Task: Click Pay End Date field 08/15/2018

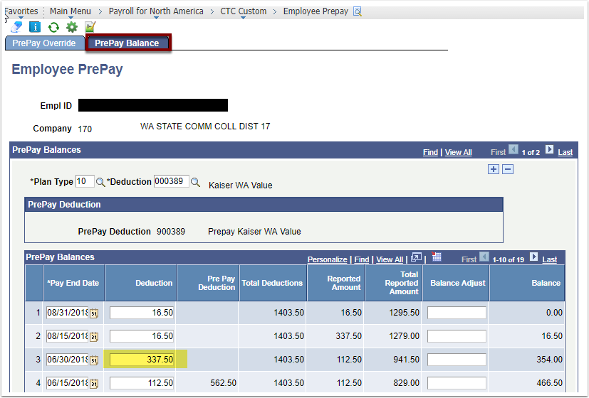Action: click(x=67, y=336)
